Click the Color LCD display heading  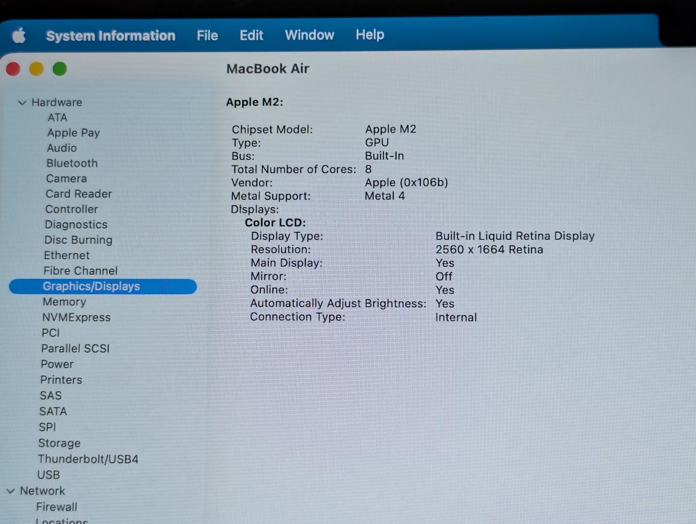[275, 223]
